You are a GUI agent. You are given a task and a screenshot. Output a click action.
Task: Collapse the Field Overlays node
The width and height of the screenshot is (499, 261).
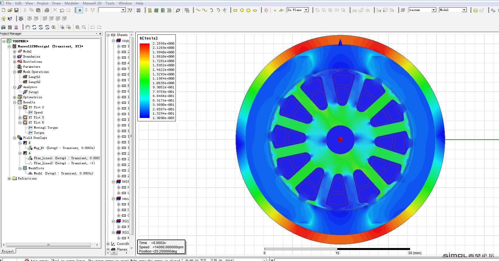click(x=15, y=138)
